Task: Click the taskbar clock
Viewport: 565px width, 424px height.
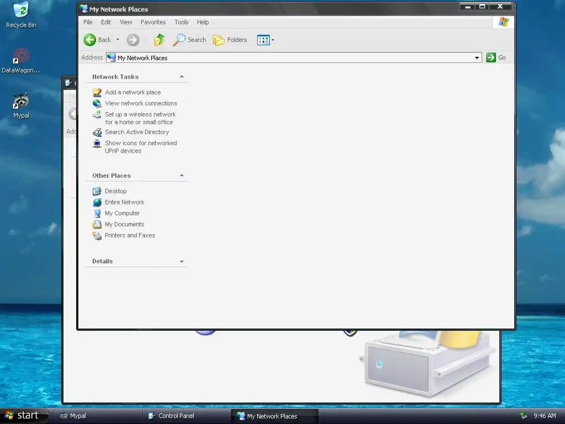Action: click(x=545, y=416)
